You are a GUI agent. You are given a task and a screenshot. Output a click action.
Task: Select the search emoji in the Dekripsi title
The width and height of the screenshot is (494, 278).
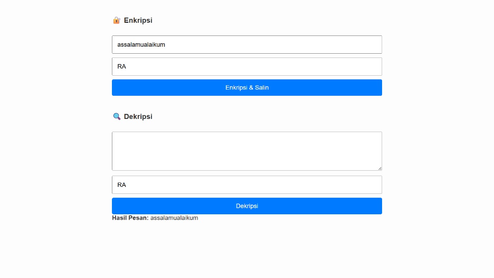coord(117,117)
